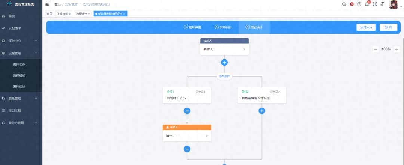Click the search magnifier icon in header
This screenshot has width=404, height=165.
tap(344, 4)
